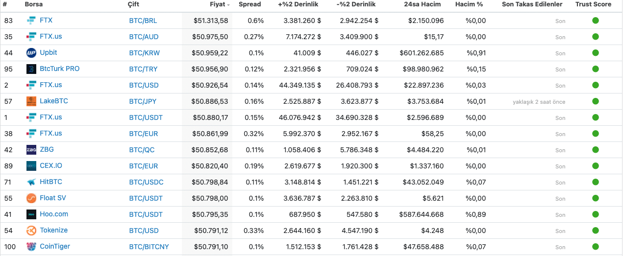
Task: Click the BtcTurk PRO logo icon
Action: [31, 69]
